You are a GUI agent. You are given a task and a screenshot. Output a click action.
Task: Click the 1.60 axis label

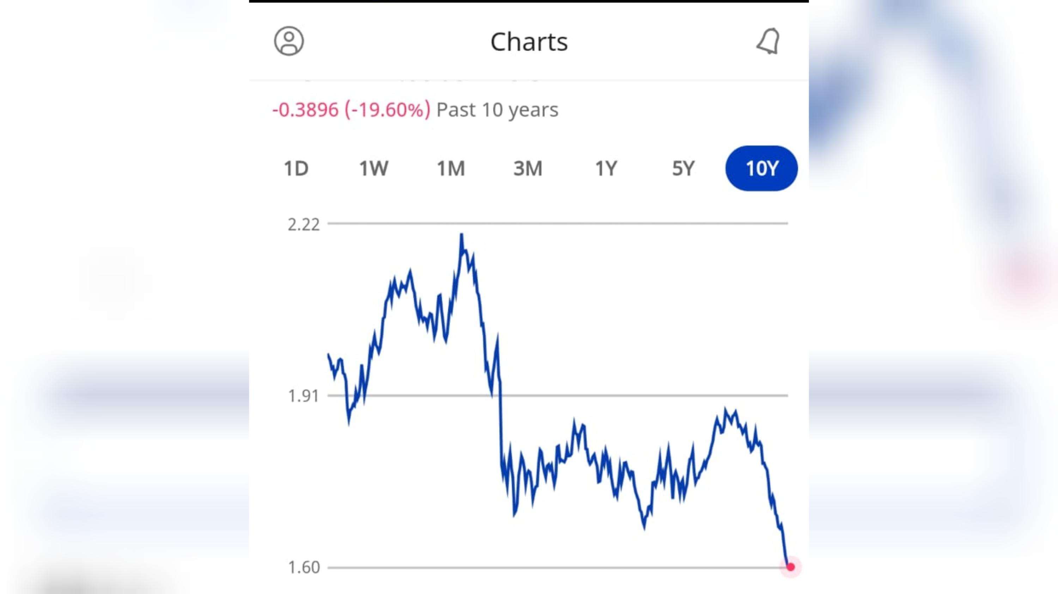pos(304,567)
